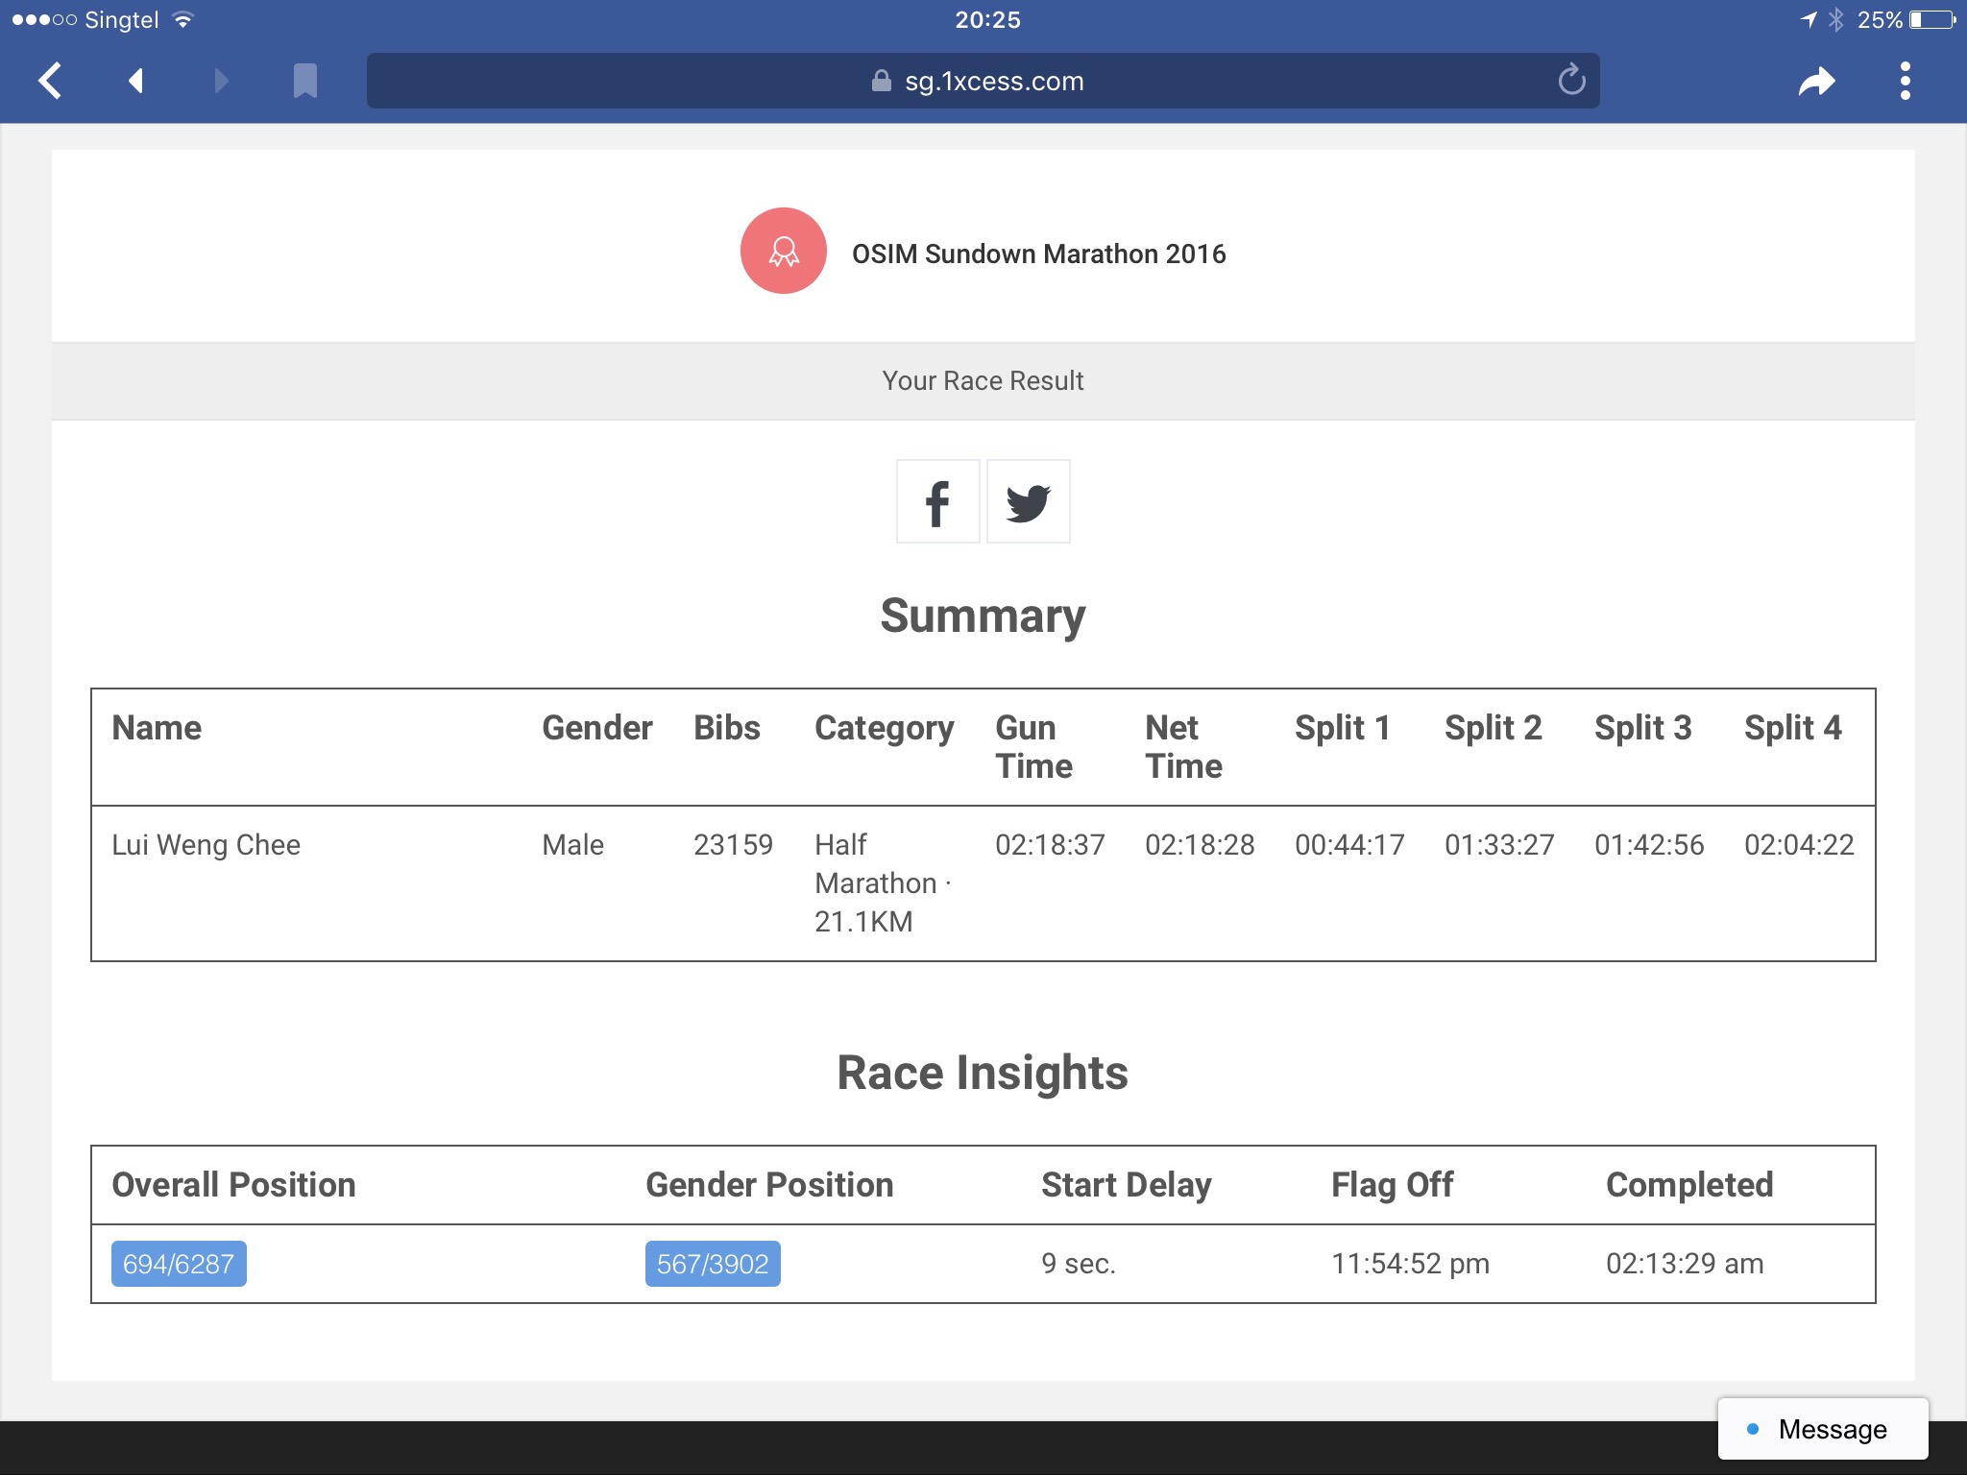Image resolution: width=1967 pixels, height=1475 pixels.
Task: Click the red award ribbon logo
Action: pos(784,251)
